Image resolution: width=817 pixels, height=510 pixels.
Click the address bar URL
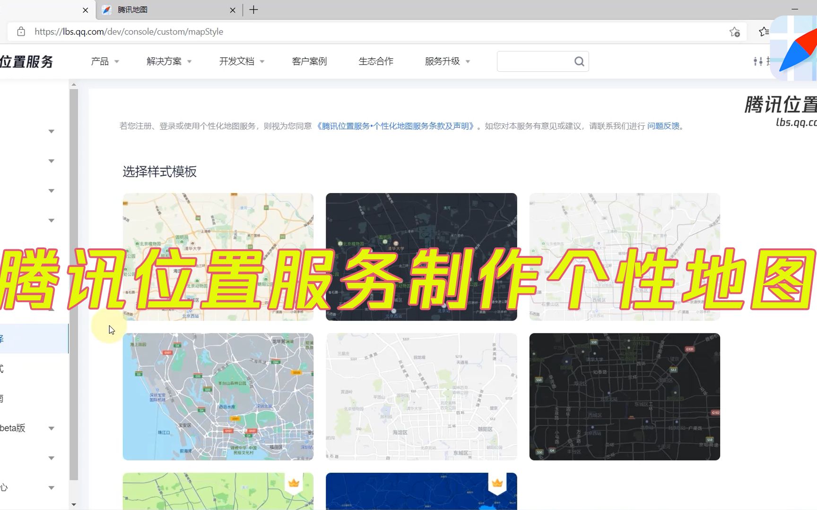pyautogui.click(x=129, y=32)
